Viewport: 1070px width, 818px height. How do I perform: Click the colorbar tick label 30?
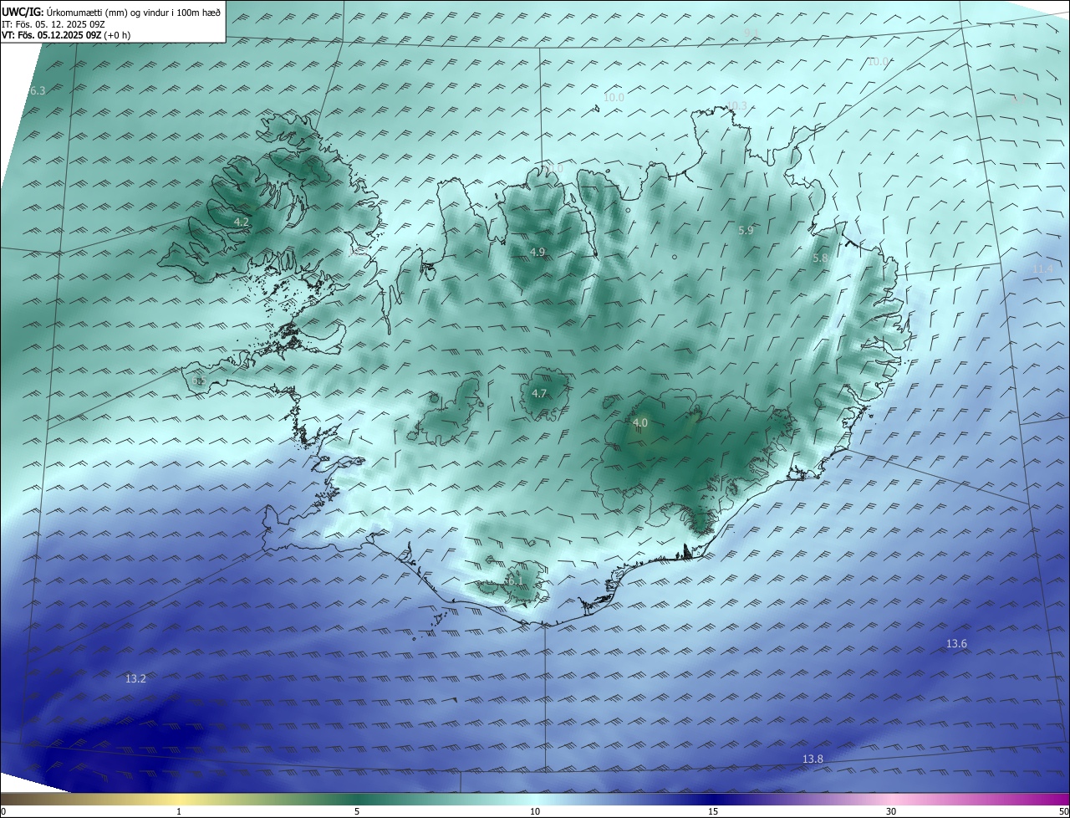(891, 811)
